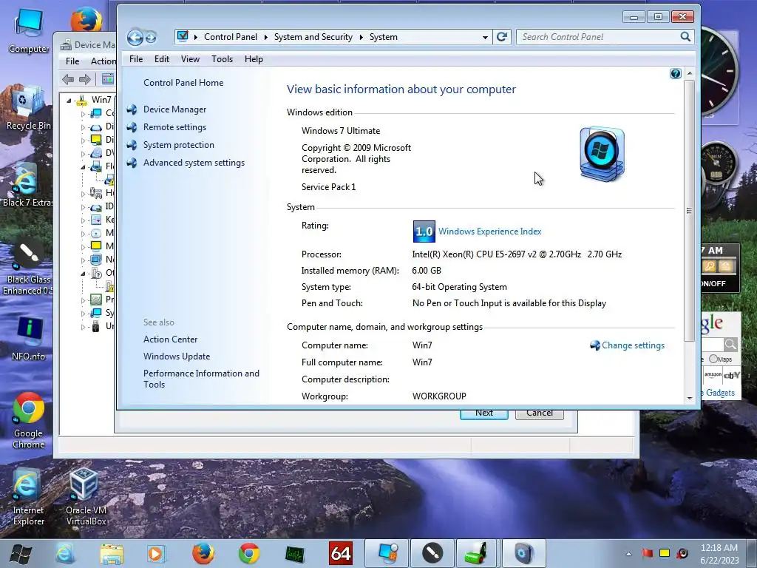Click the Cancel button behind System window
The image size is (757, 568).
click(x=539, y=414)
